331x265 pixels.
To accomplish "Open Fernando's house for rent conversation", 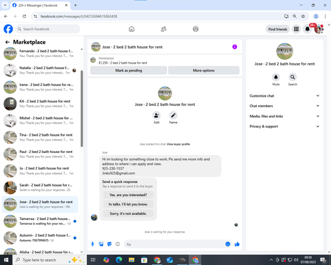I will point(40,54).
